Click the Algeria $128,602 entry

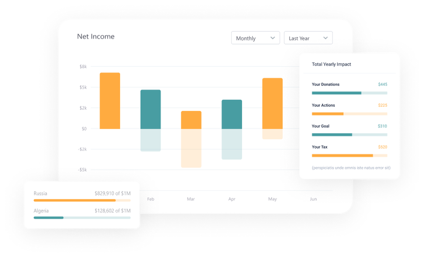tap(112, 211)
